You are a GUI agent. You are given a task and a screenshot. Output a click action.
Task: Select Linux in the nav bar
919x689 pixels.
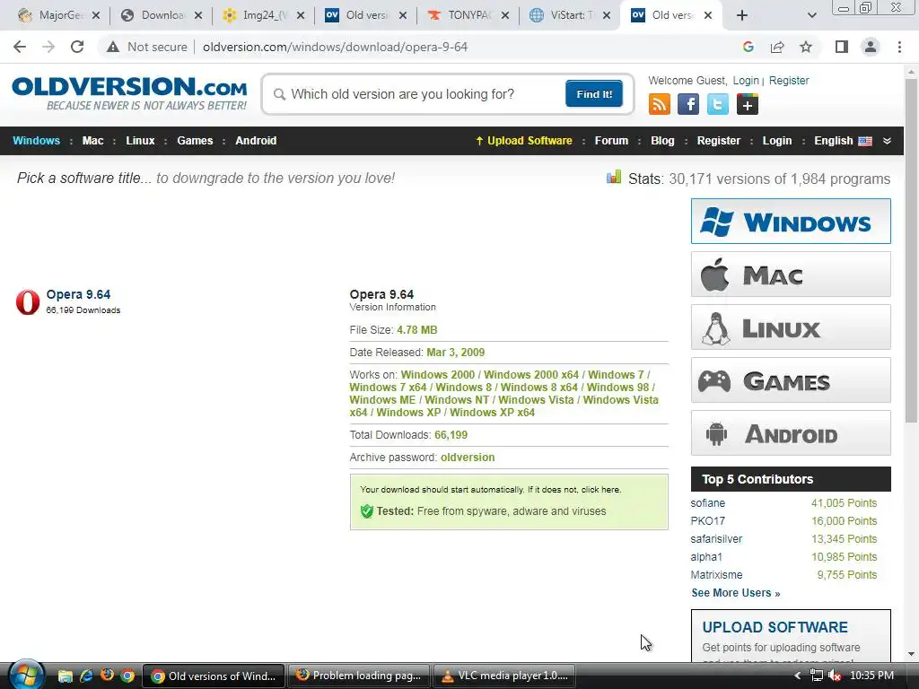(x=140, y=141)
